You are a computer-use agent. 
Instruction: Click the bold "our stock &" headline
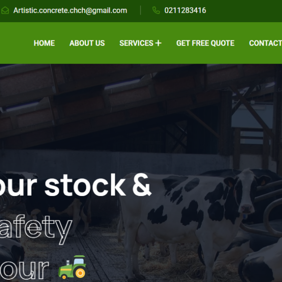[75, 185]
